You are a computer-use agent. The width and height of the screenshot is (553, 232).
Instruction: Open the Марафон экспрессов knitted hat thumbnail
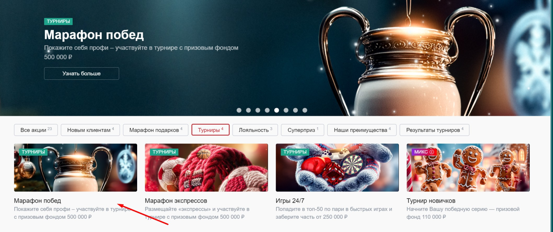point(206,168)
